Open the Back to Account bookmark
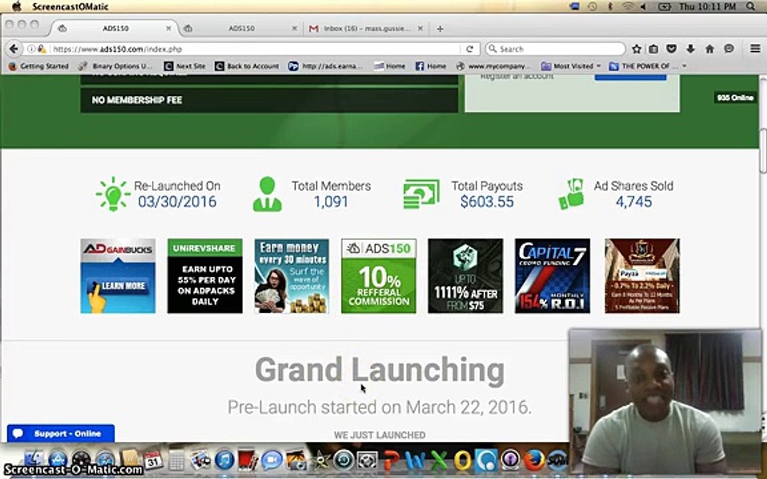Image resolution: width=767 pixels, height=479 pixels. pyautogui.click(x=248, y=66)
